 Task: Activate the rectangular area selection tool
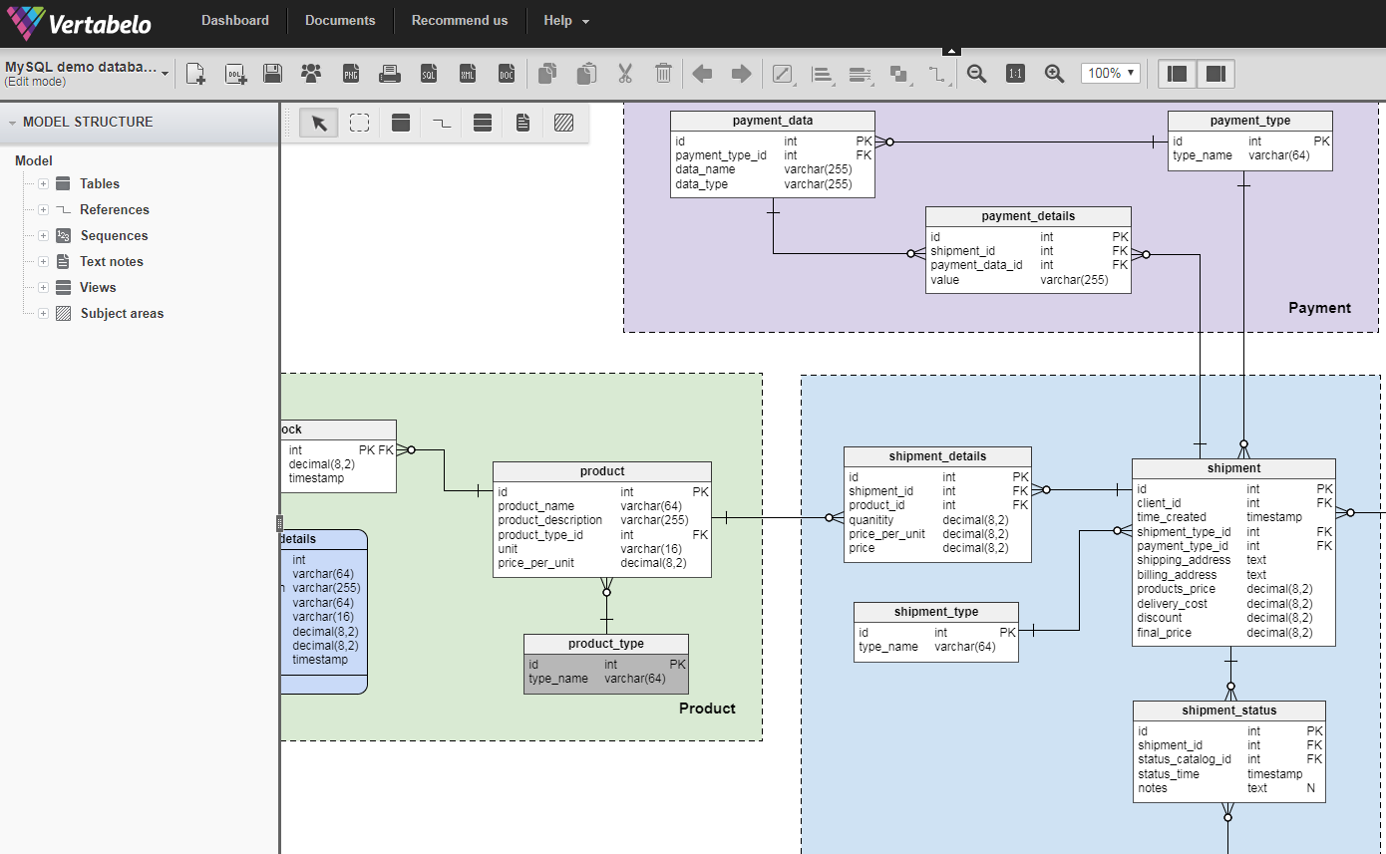tap(360, 123)
